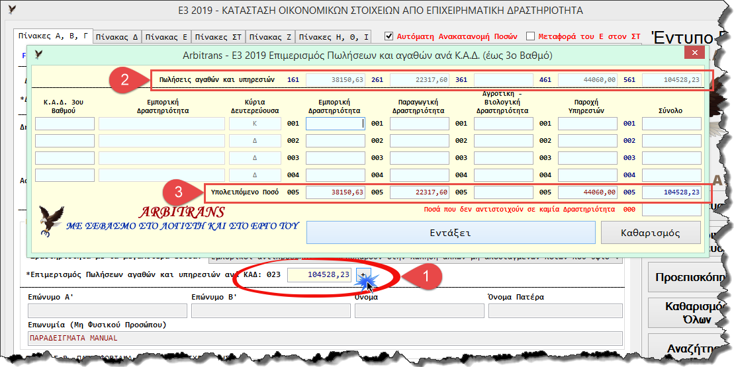734x367 pixels.
Task: Click the Σύνολο field in row 001
Action: click(x=672, y=124)
